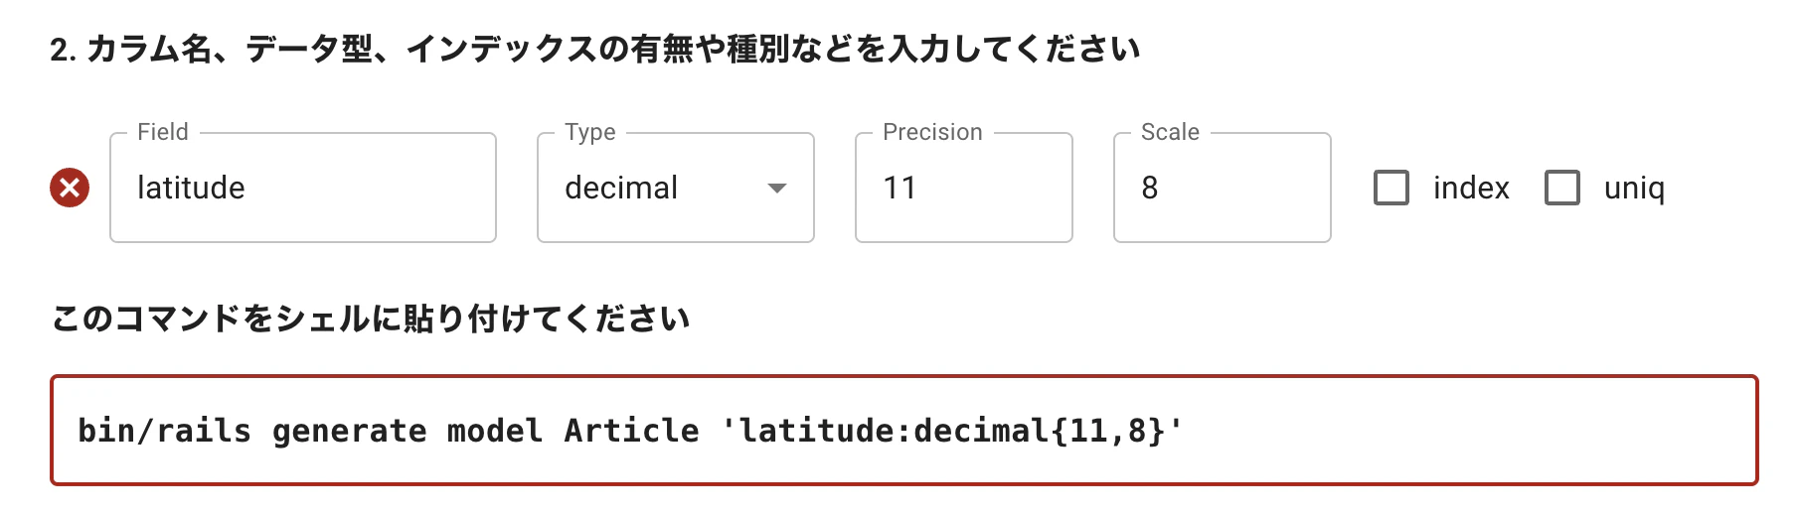Select the generated rails command box
The height and width of the screenshot is (514, 1799).
click(x=904, y=430)
